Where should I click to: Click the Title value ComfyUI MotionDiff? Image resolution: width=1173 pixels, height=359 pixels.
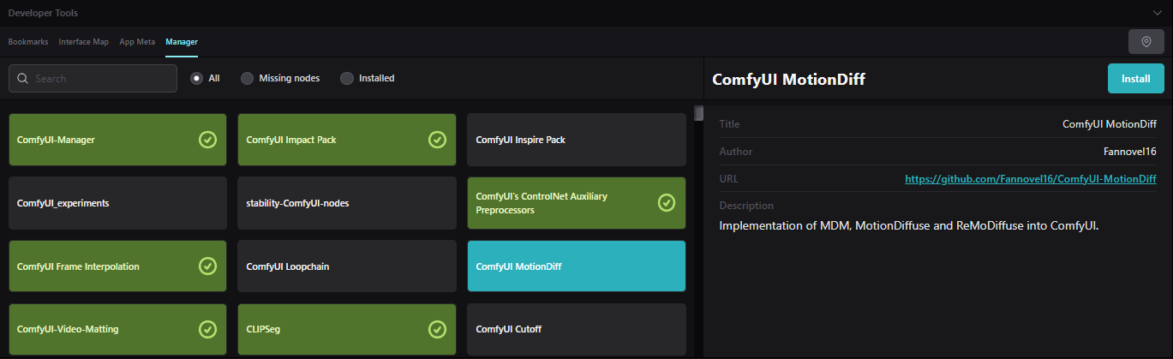point(1110,124)
